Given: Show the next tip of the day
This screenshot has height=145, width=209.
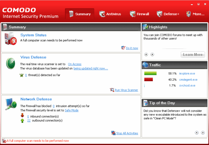Looking at the screenshot, I should pyautogui.click(x=203, y=132).
